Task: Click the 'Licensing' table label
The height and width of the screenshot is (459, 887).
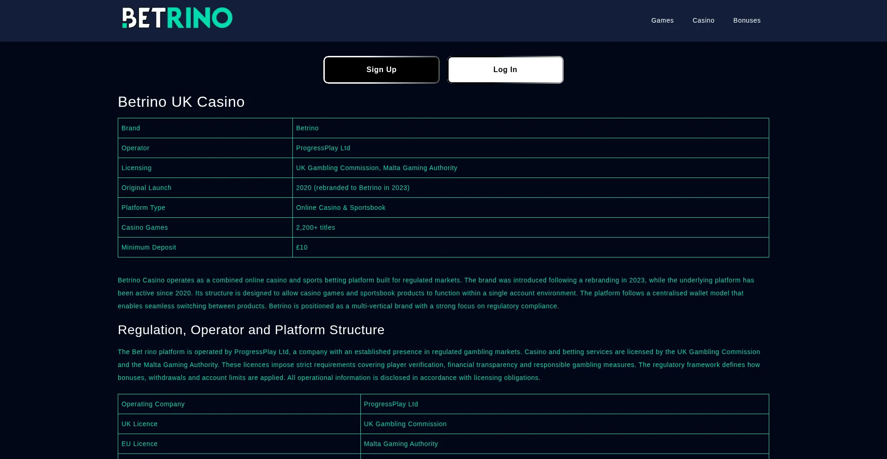Action: pos(136,168)
